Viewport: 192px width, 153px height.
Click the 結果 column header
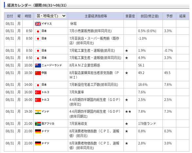[182, 16]
